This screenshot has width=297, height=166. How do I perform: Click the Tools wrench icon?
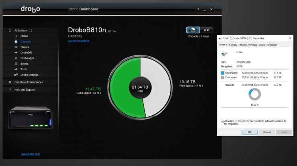tap(16, 69)
